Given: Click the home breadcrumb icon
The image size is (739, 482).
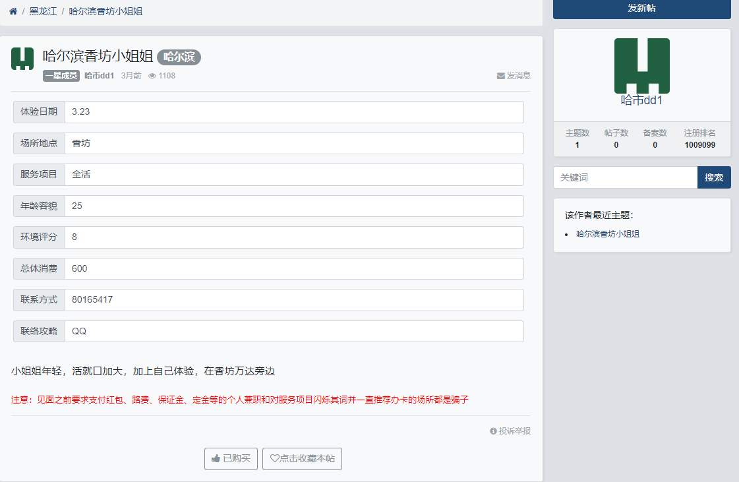Looking at the screenshot, I should tap(13, 11).
